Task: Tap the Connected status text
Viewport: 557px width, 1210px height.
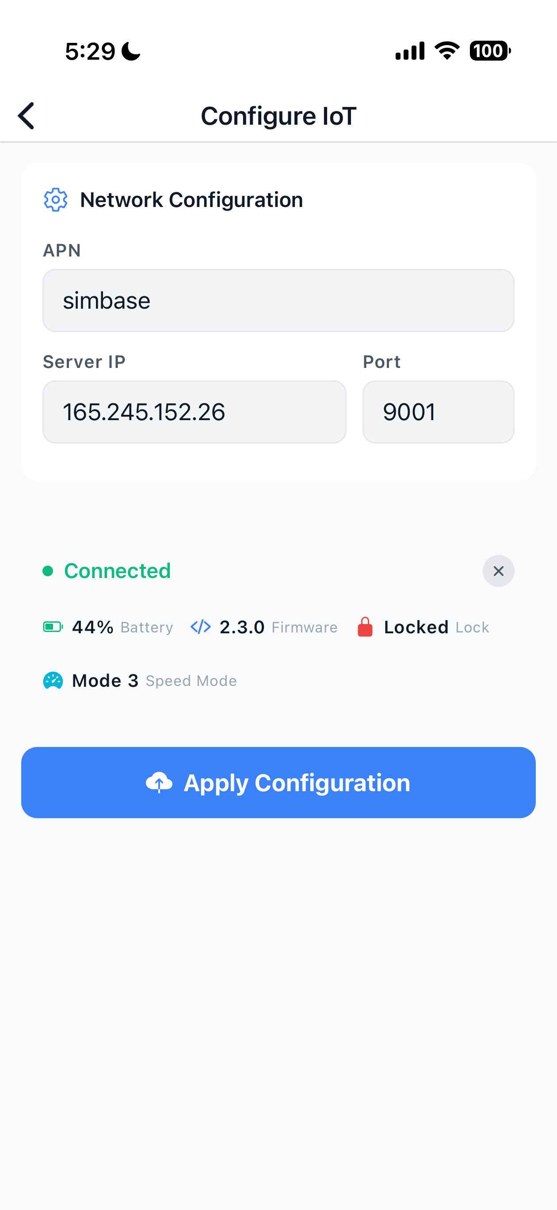Action: pos(118,571)
